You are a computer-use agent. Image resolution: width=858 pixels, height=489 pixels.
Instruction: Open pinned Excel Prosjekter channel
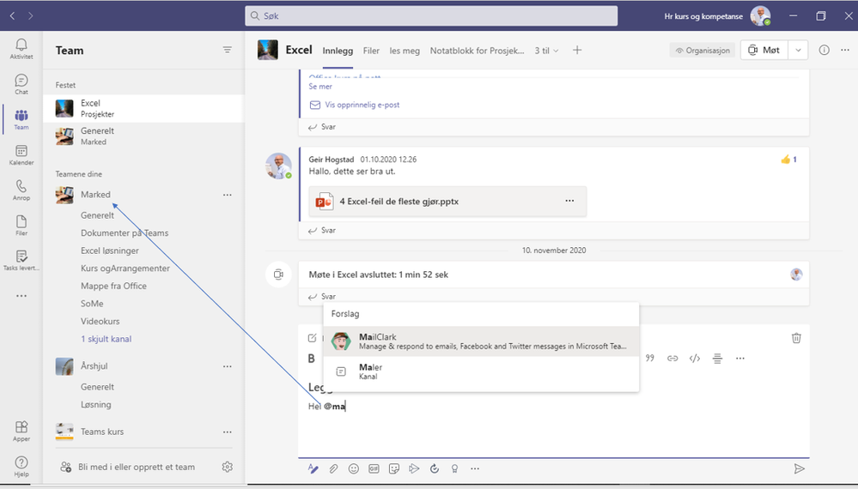click(x=143, y=108)
